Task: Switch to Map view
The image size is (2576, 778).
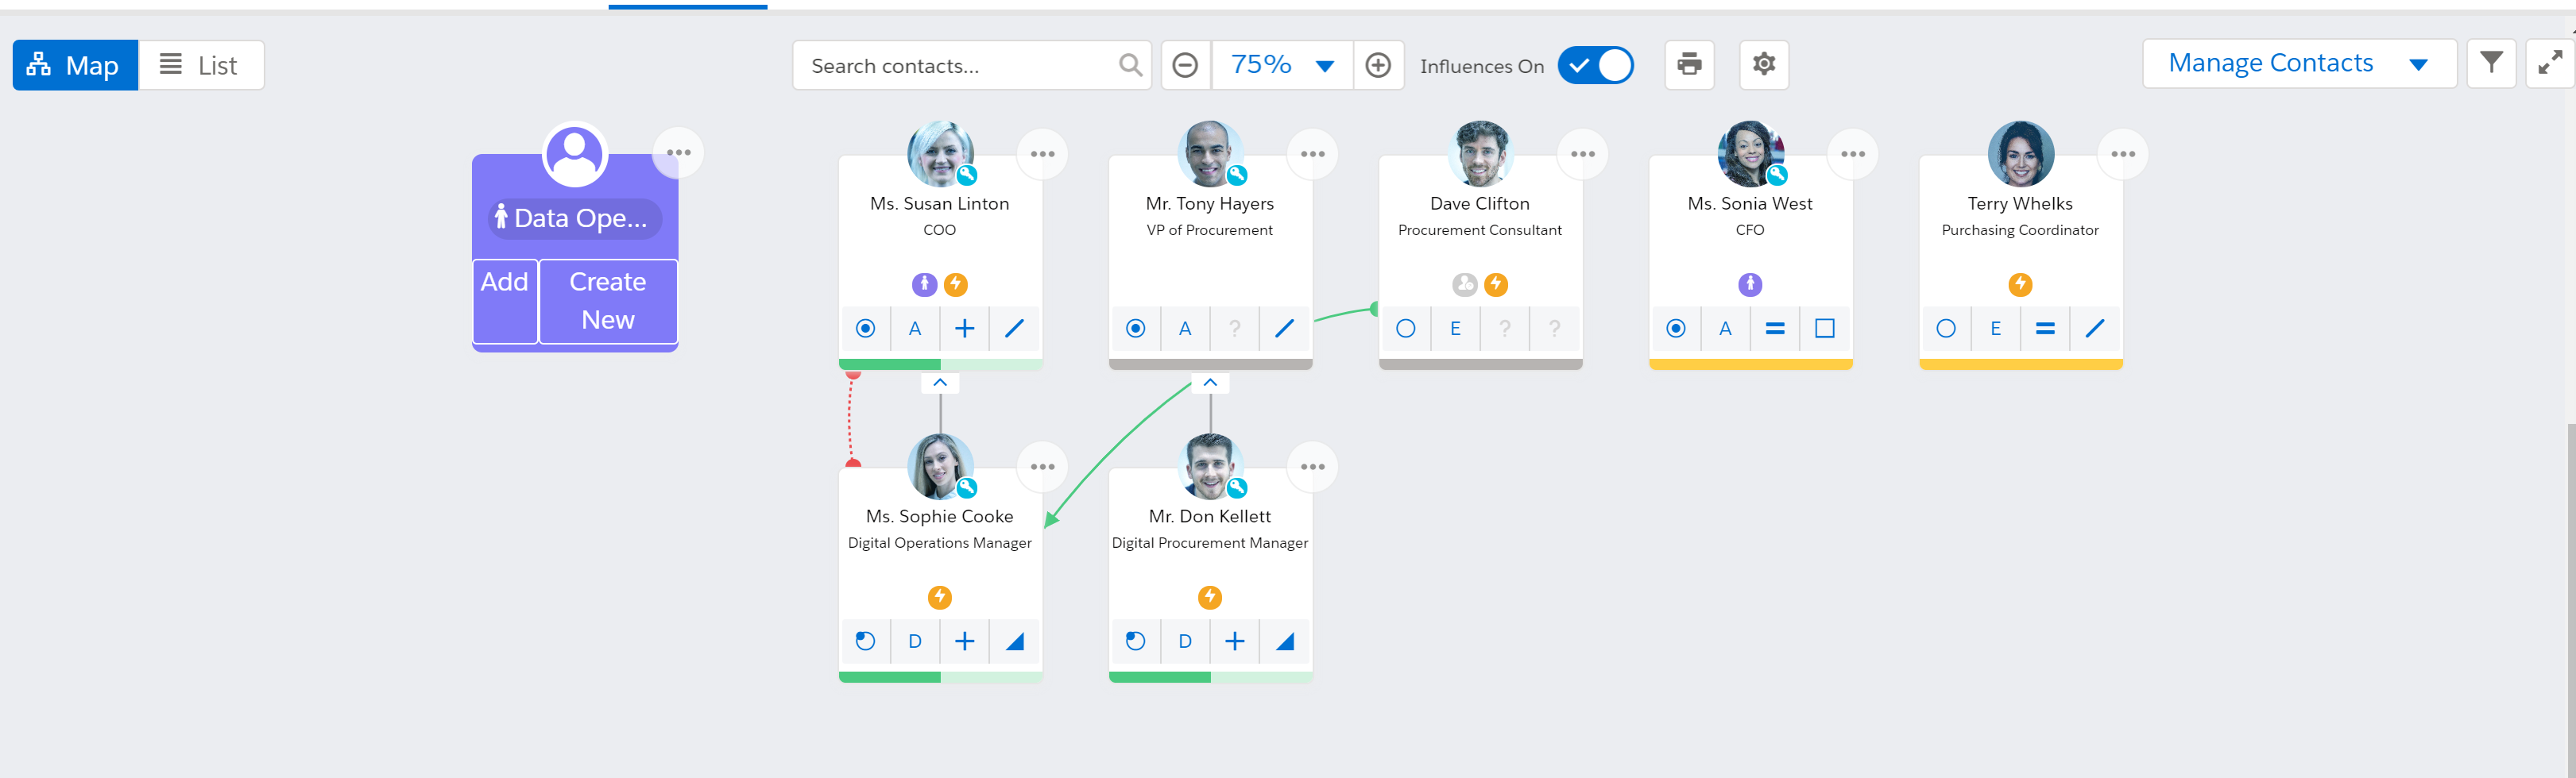Action: pyautogui.click(x=75, y=65)
